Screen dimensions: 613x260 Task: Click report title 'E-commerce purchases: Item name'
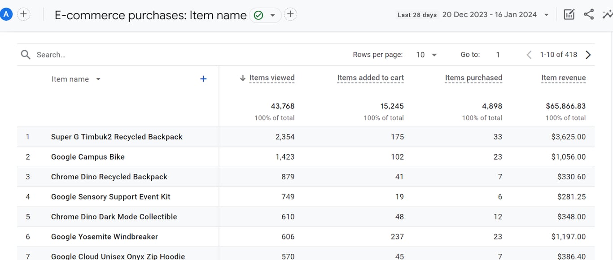[151, 15]
